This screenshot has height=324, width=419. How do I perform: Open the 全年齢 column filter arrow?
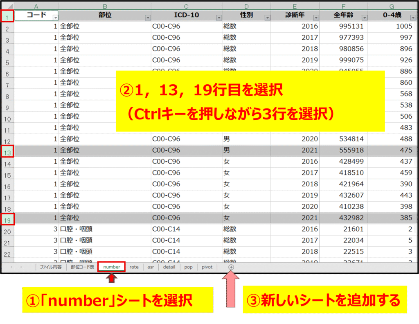(364, 18)
